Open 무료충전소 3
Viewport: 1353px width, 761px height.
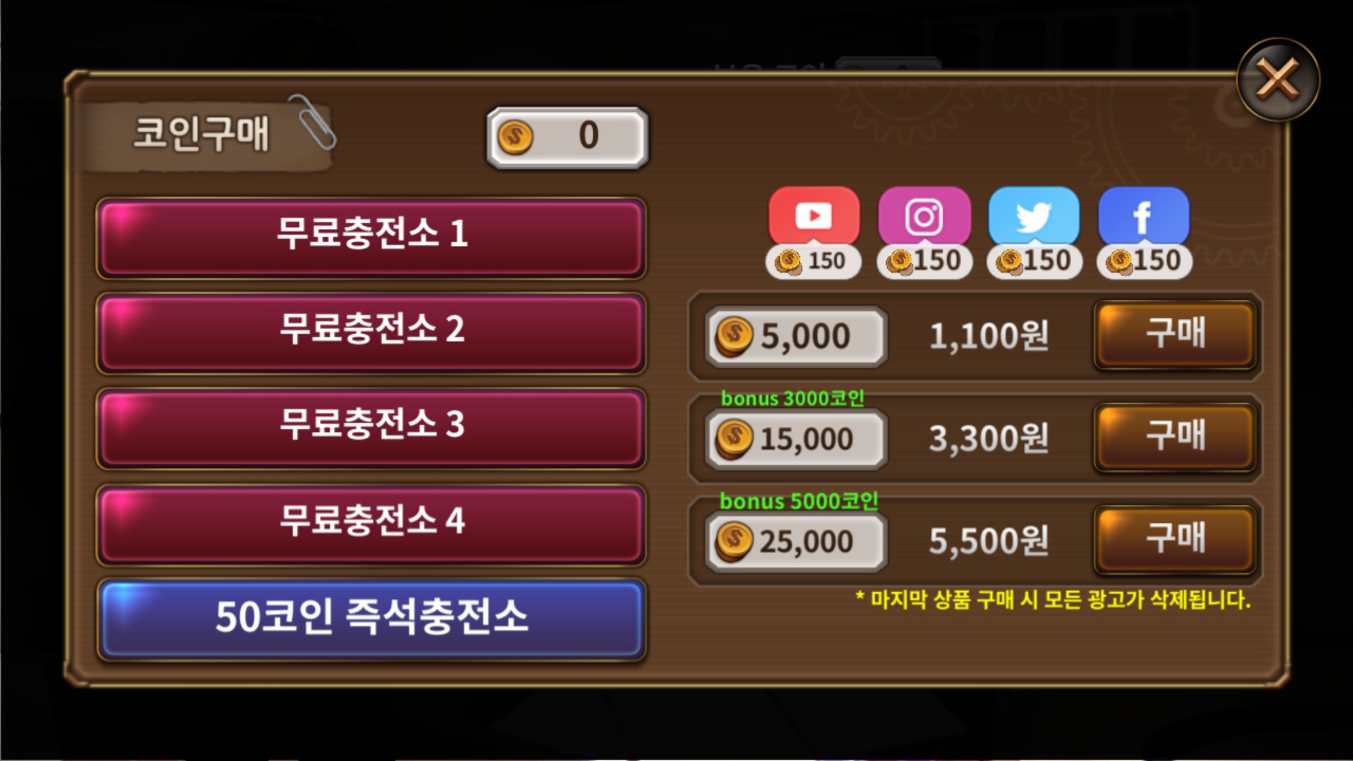click(x=371, y=428)
